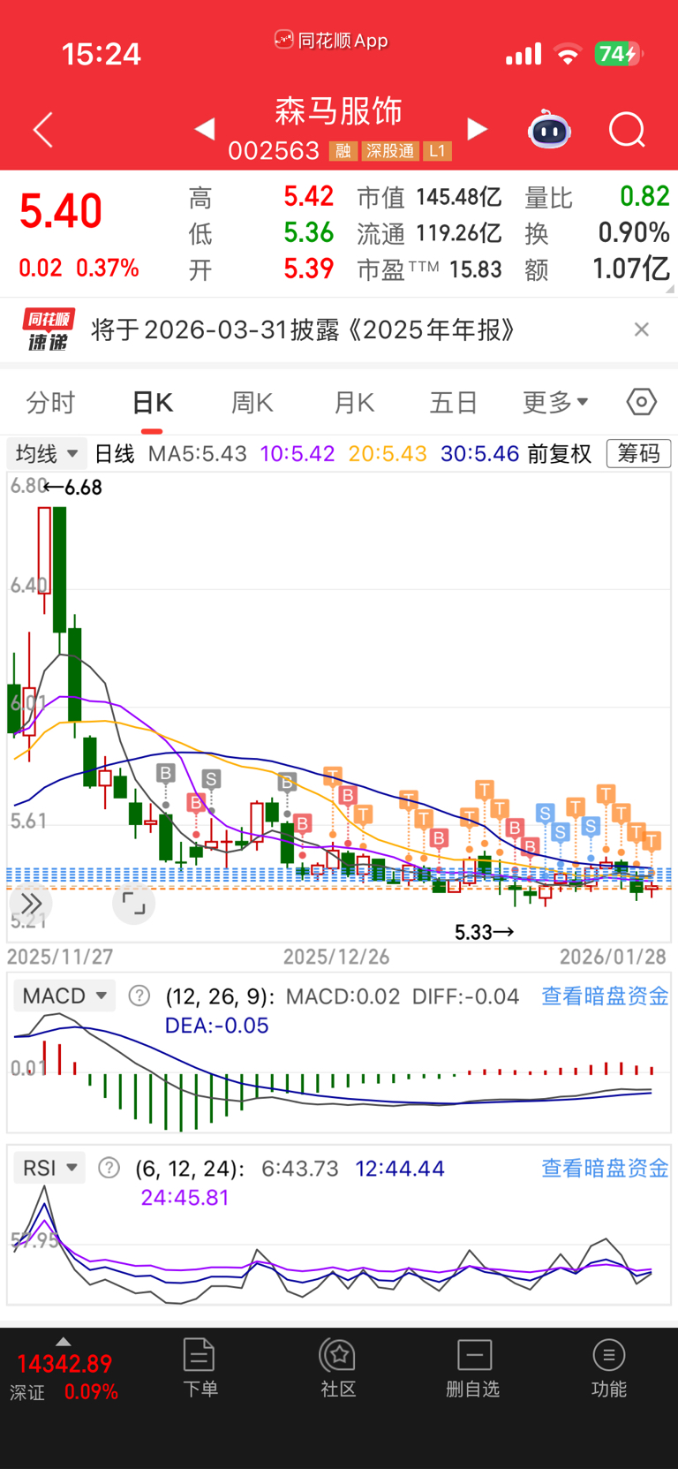Screen dimensions: 678x1469
Task: Tap 删自选 remove from watchlist
Action: tap(473, 1367)
